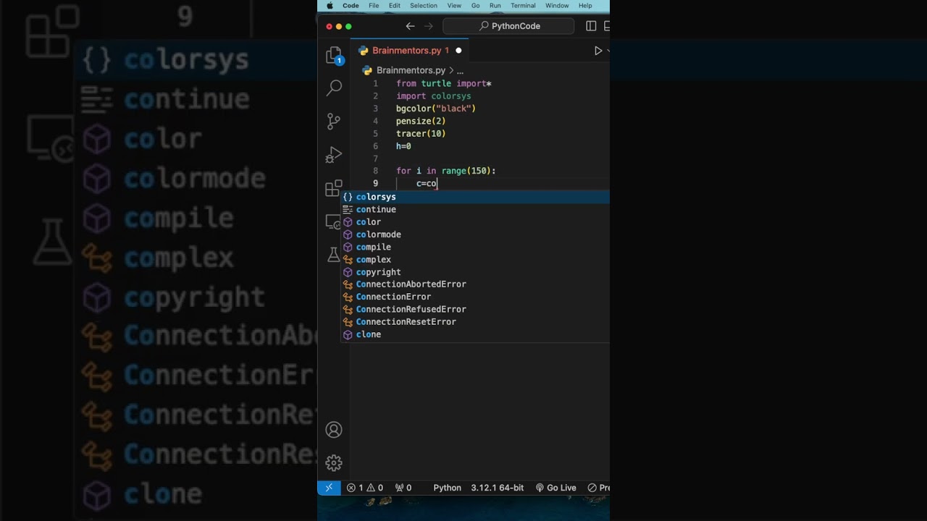This screenshot has width=927, height=521.
Task: Click code line 'import colorsys'
Action: pyautogui.click(x=434, y=96)
